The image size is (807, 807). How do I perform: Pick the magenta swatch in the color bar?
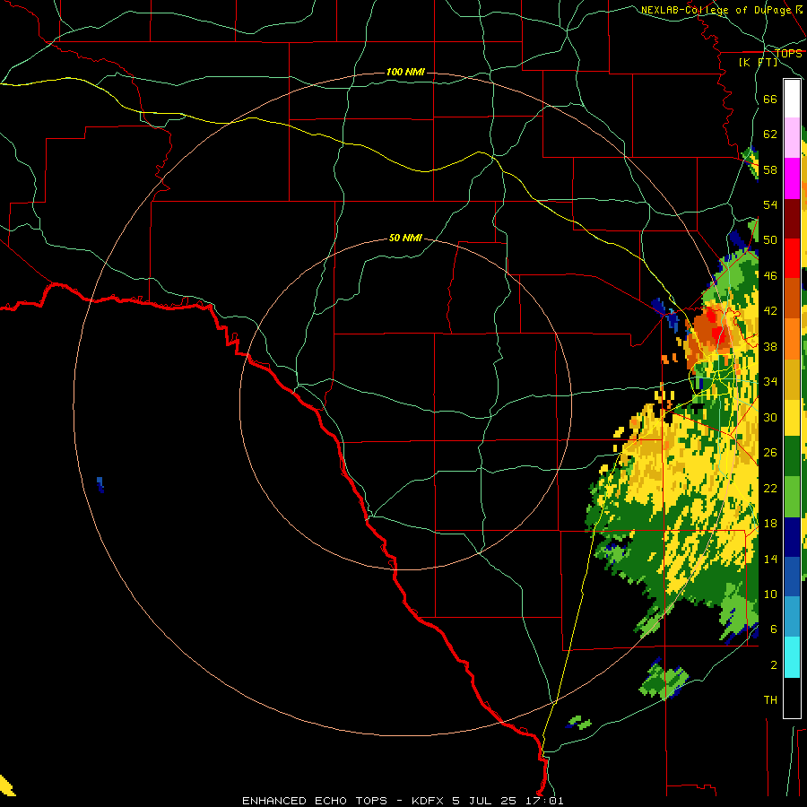coord(792,178)
